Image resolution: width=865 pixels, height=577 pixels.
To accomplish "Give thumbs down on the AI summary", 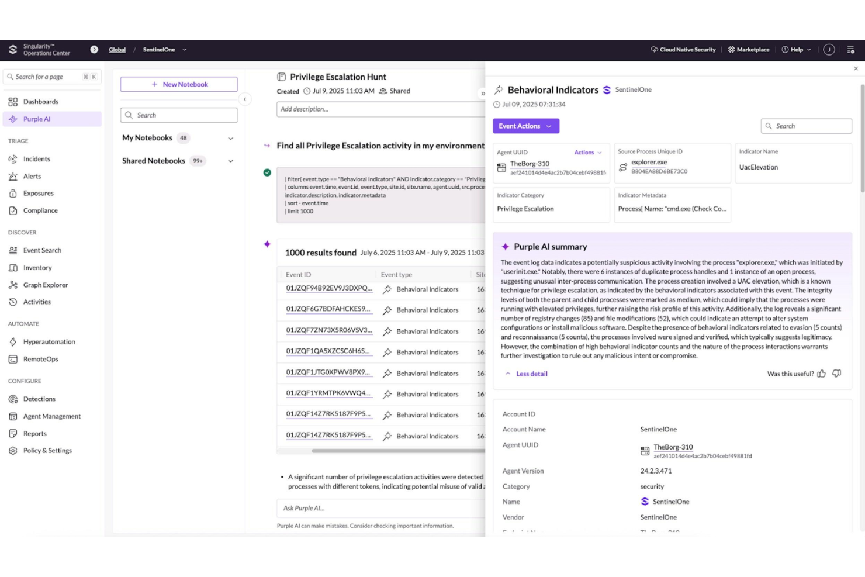I will click(836, 374).
